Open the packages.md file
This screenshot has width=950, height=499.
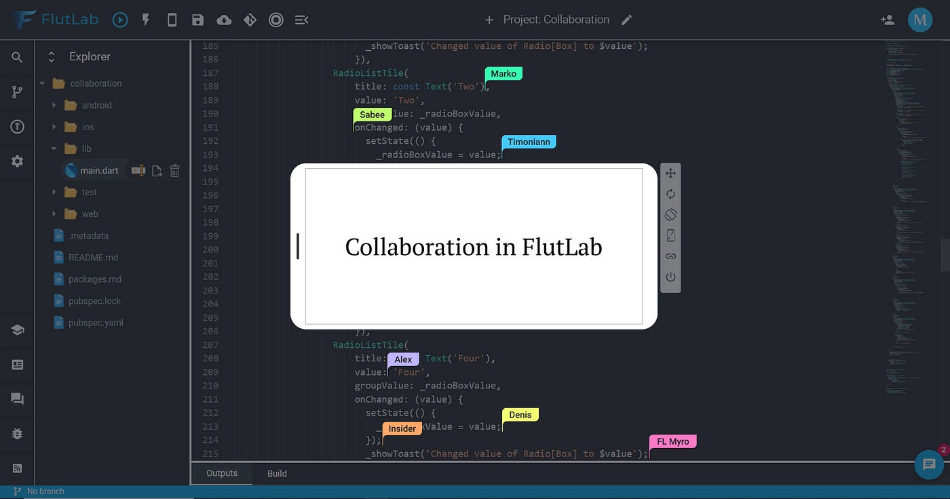95,279
